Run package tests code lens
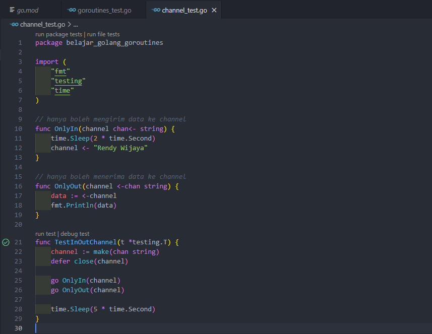 (x=58, y=34)
